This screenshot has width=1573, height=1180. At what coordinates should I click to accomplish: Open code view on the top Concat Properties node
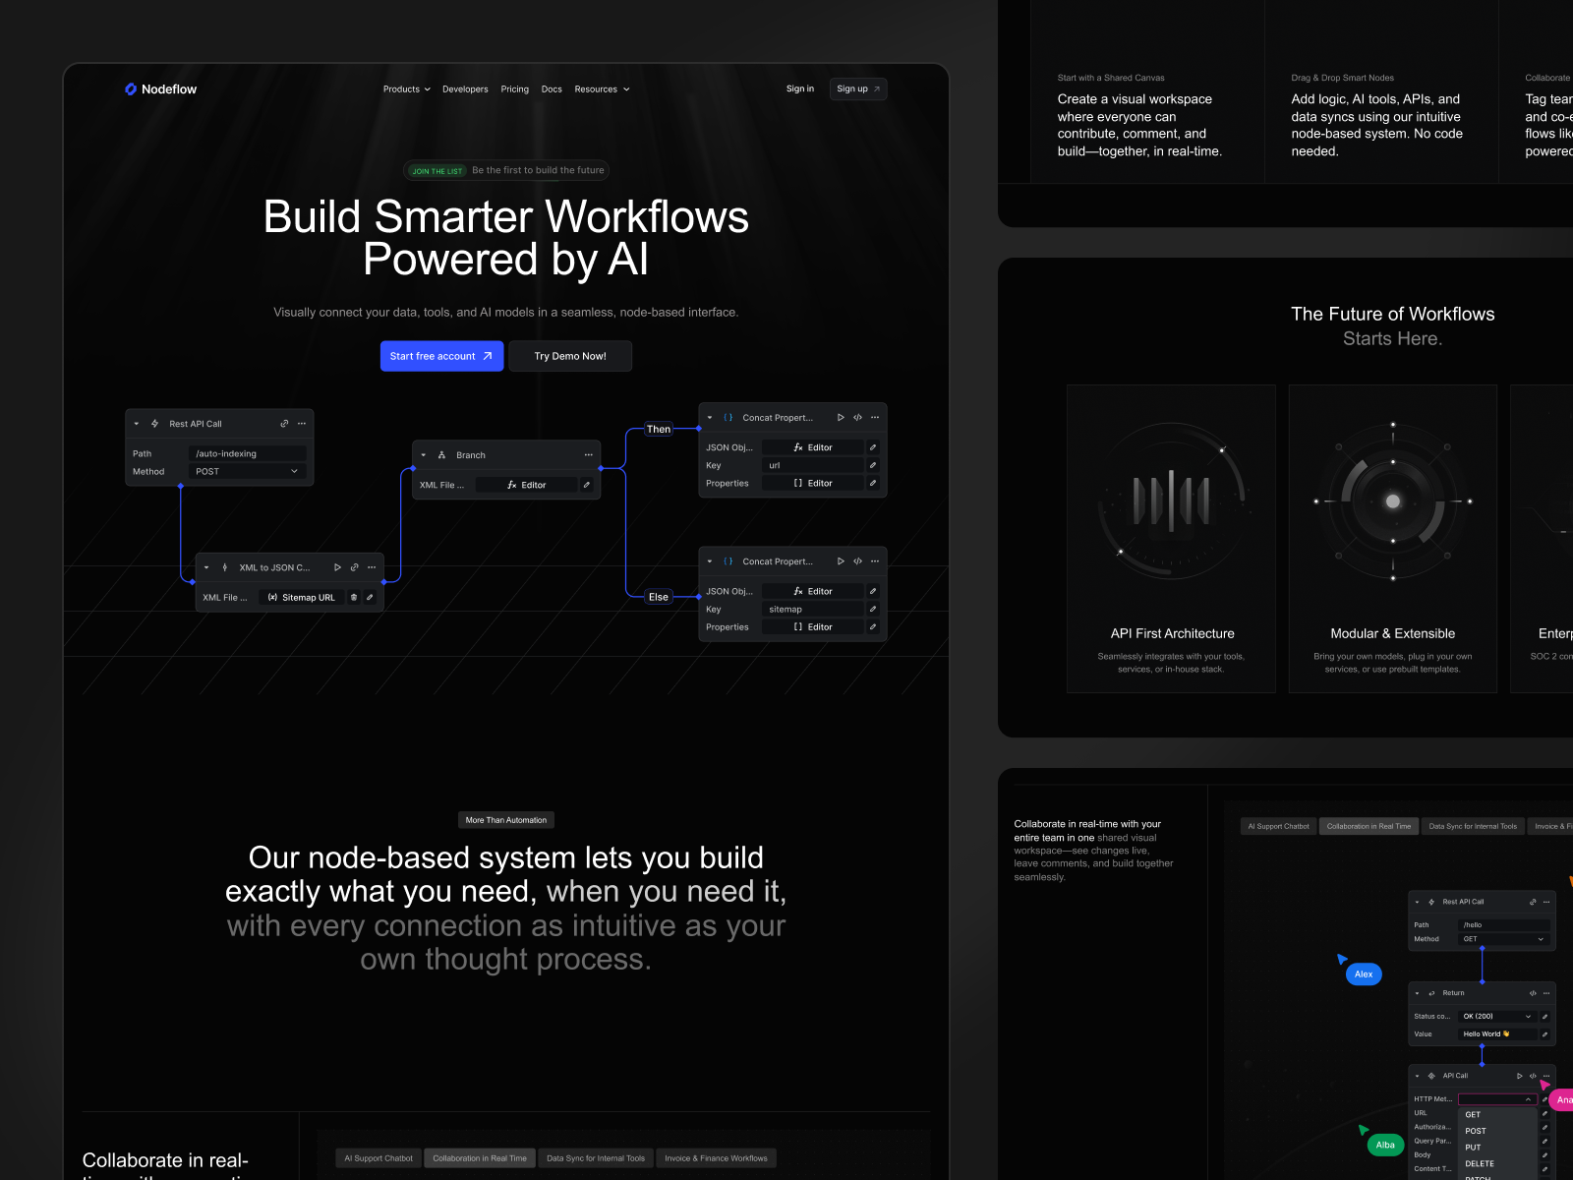(x=858, y=417)
